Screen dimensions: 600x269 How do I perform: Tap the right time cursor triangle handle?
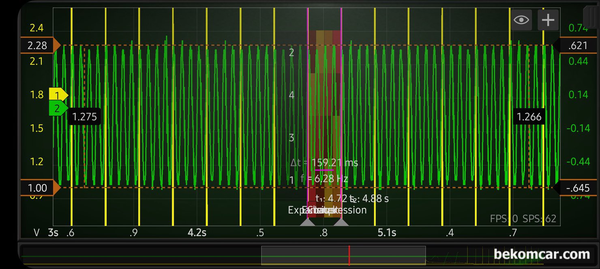click(341, 222)
